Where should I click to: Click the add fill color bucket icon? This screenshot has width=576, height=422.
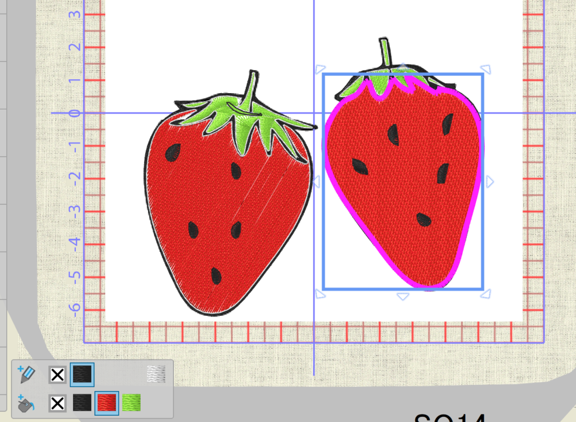27,403
